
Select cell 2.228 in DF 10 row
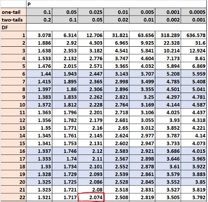[x=91, y=105]
